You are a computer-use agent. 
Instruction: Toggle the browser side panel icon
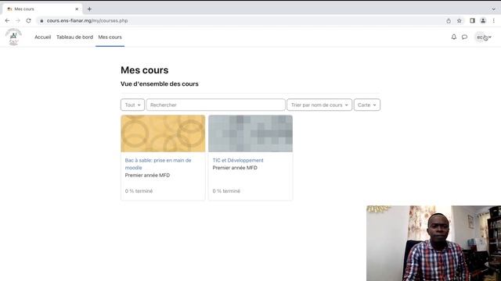472,21
